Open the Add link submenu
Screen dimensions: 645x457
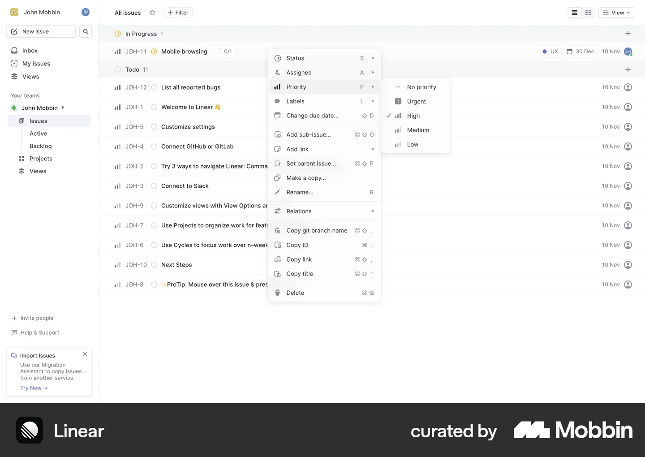[324, 149]
